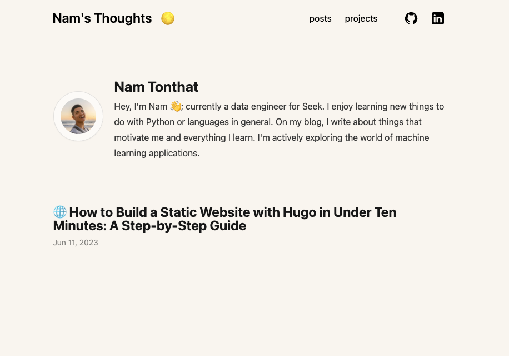Go to the posts page
The width and height of the screenshot is (509, 356).
coord(320,19)
